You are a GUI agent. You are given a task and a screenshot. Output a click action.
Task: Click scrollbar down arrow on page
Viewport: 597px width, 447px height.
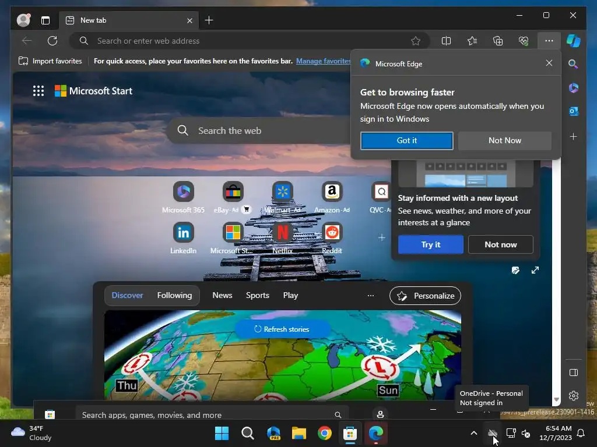[556, 399]
